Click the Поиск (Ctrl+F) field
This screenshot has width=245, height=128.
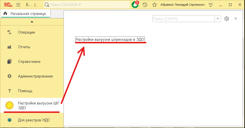tap(183, 19)
